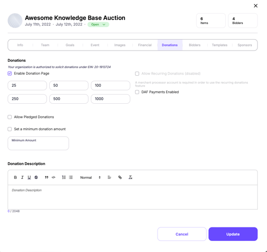Screen dimensions: 267x252
Task: Check Allow Pledged Donations
Action: coord(10,117)
